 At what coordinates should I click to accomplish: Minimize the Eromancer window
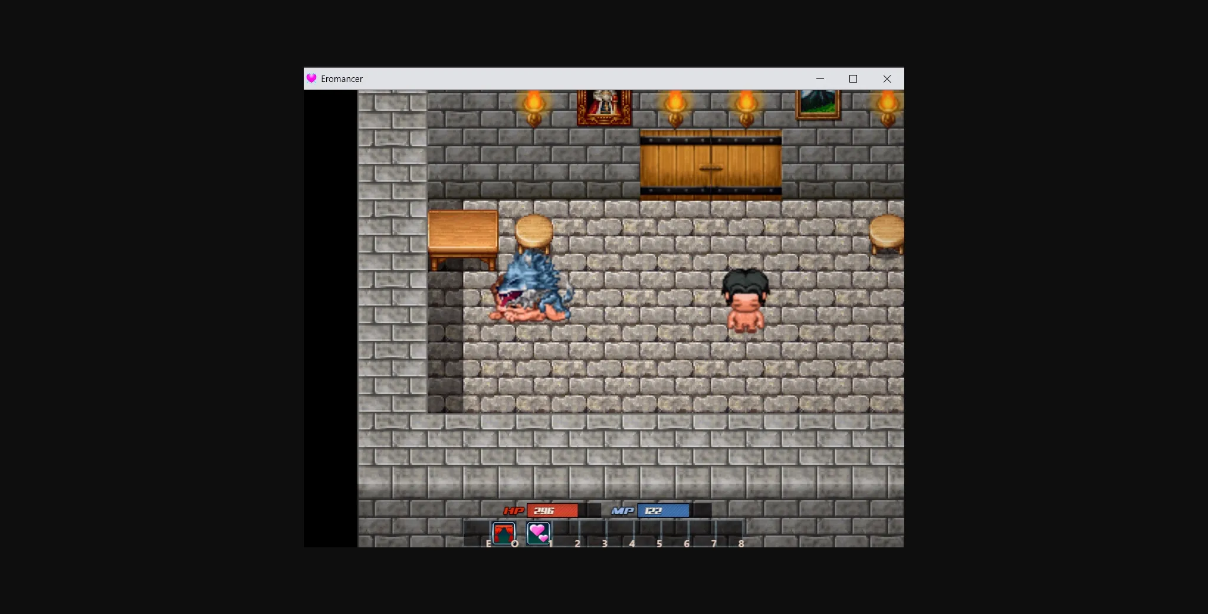(820, 78)
